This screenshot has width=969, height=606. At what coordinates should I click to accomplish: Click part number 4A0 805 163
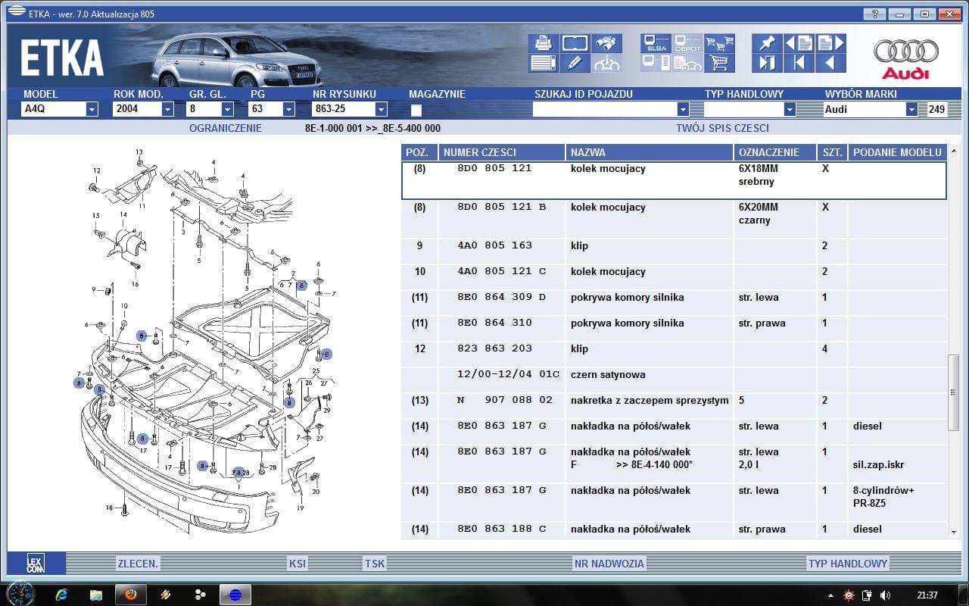494,245
